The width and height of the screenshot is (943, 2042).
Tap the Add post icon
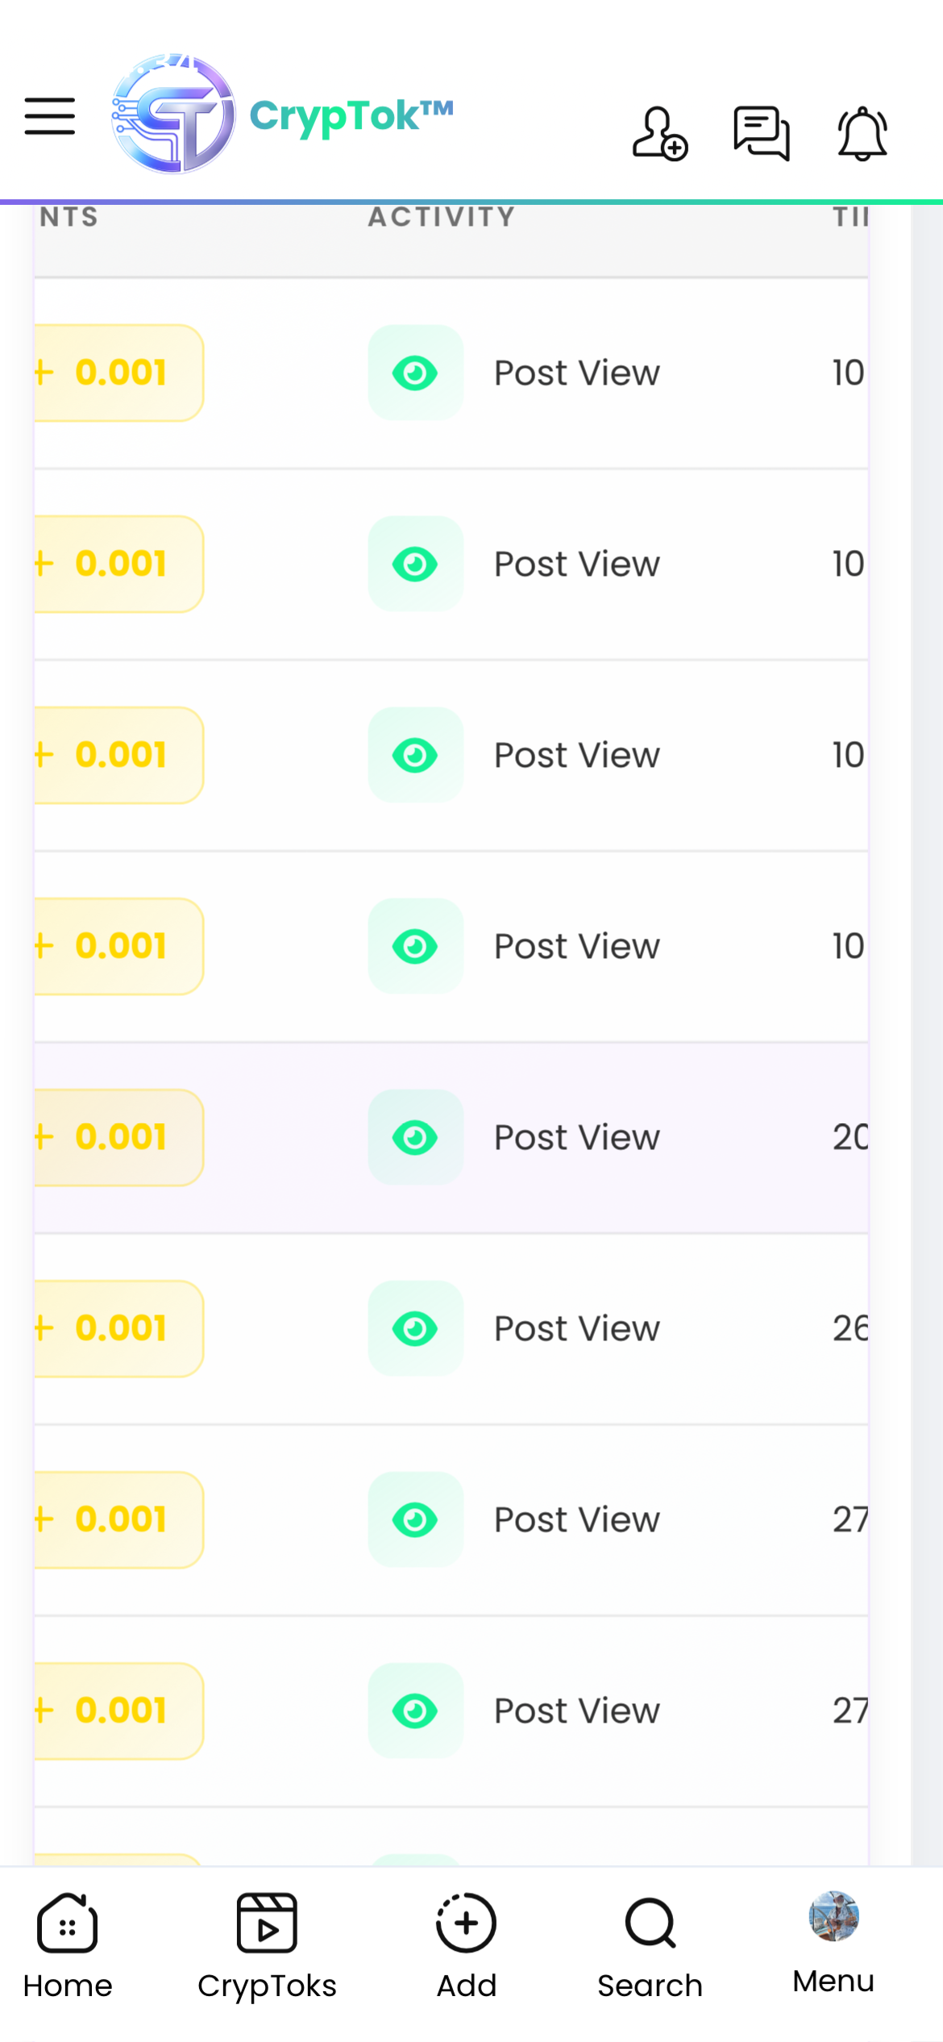click(x=466, y=1945)
